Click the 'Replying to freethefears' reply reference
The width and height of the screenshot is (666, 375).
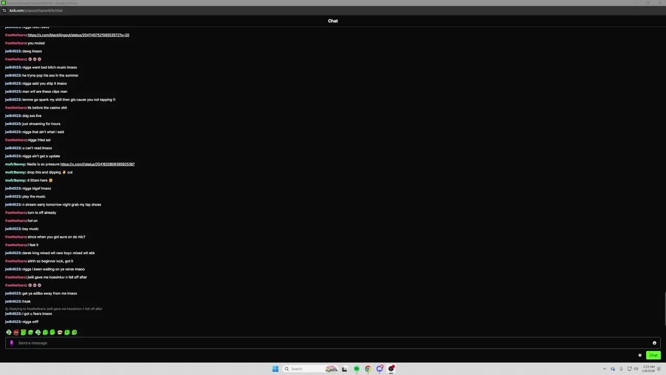pos(54,309)
